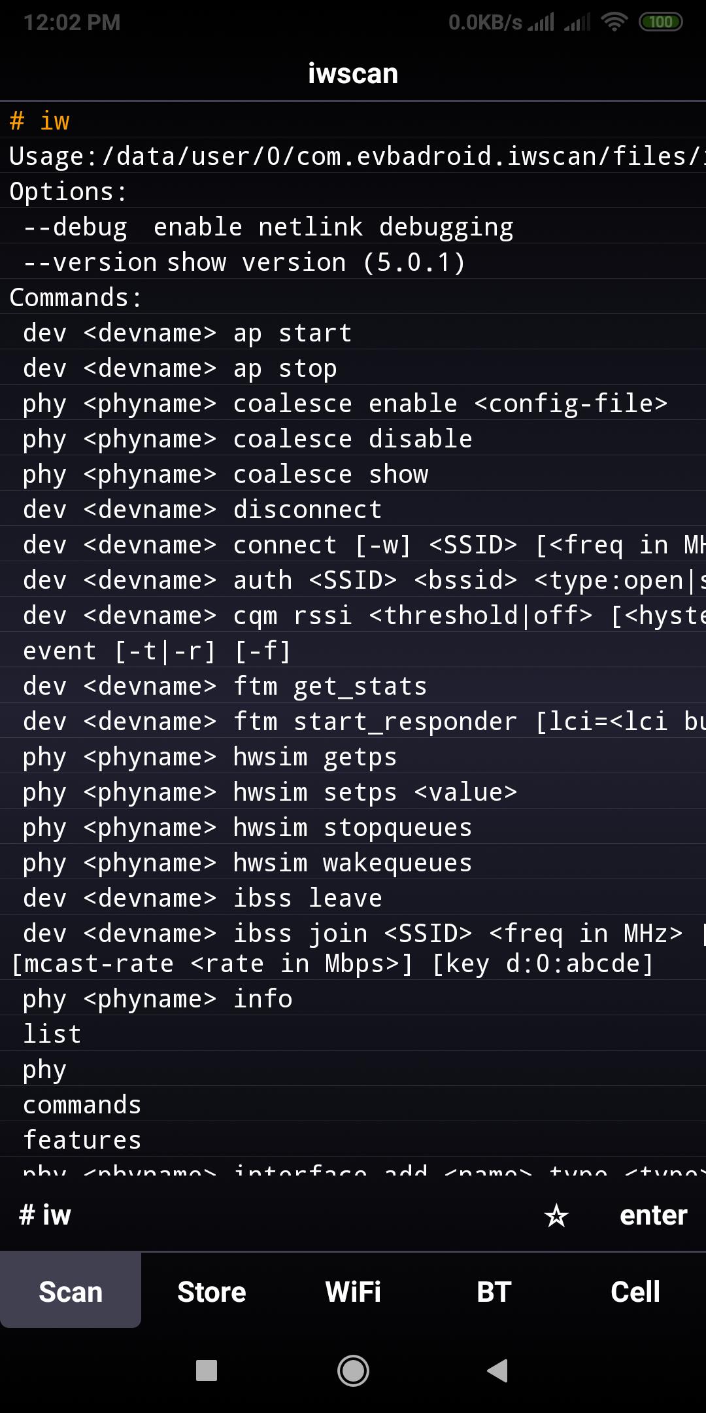Tap the '# iw' orange prompt line
706x1413 pixels.
click(40, 121)
